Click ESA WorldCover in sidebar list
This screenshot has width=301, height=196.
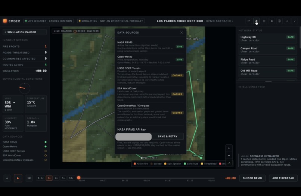click(25, 155)
